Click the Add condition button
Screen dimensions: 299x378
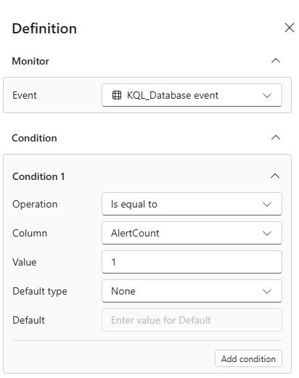pos(248,358)
